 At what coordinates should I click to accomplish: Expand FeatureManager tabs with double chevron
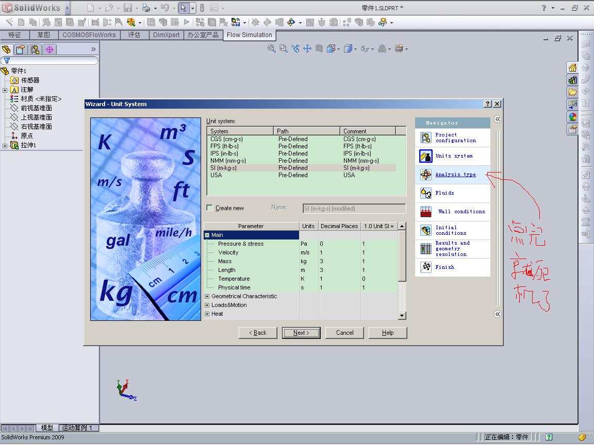[x=93, y=49]
